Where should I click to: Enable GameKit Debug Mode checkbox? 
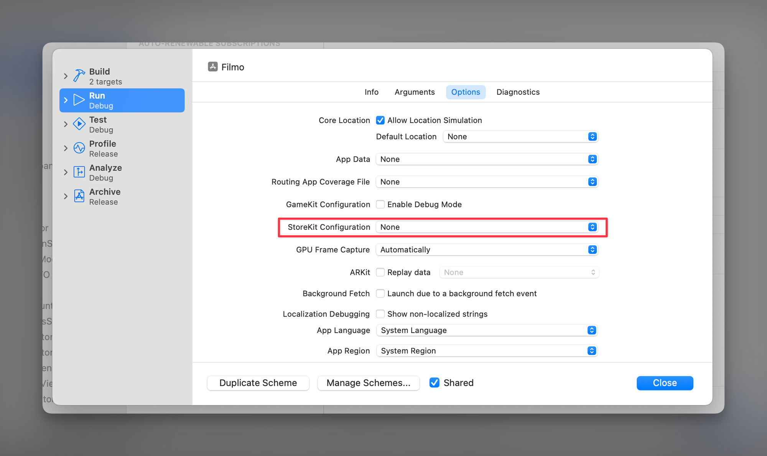pyautogui.click(x=380, y=204)
